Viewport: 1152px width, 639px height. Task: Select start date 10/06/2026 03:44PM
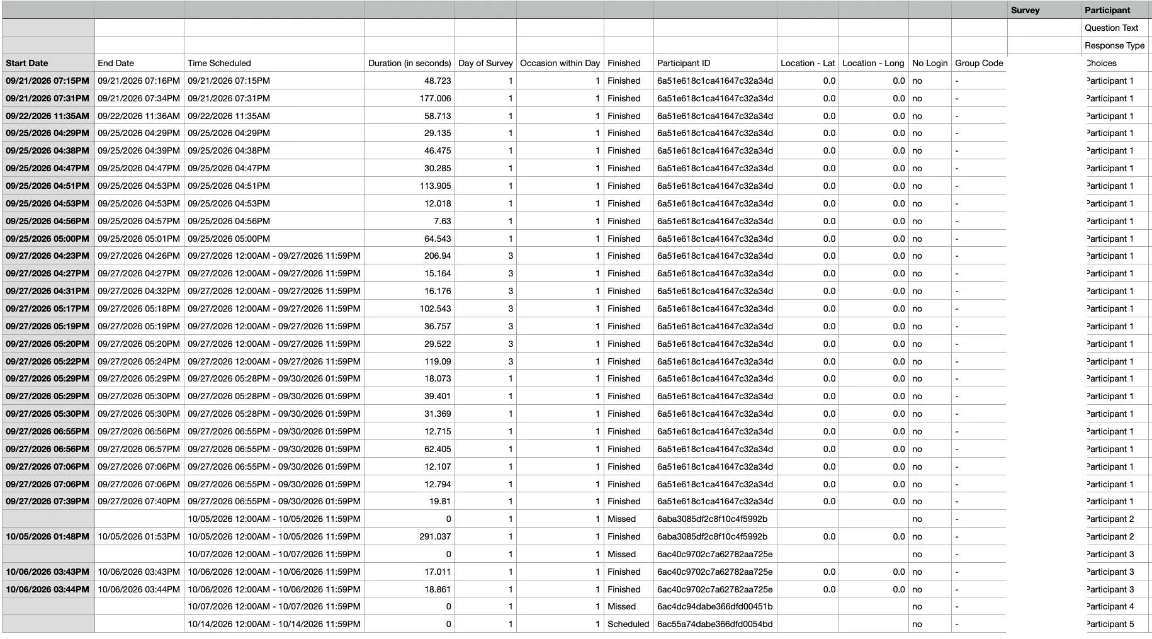pos(48,589)
